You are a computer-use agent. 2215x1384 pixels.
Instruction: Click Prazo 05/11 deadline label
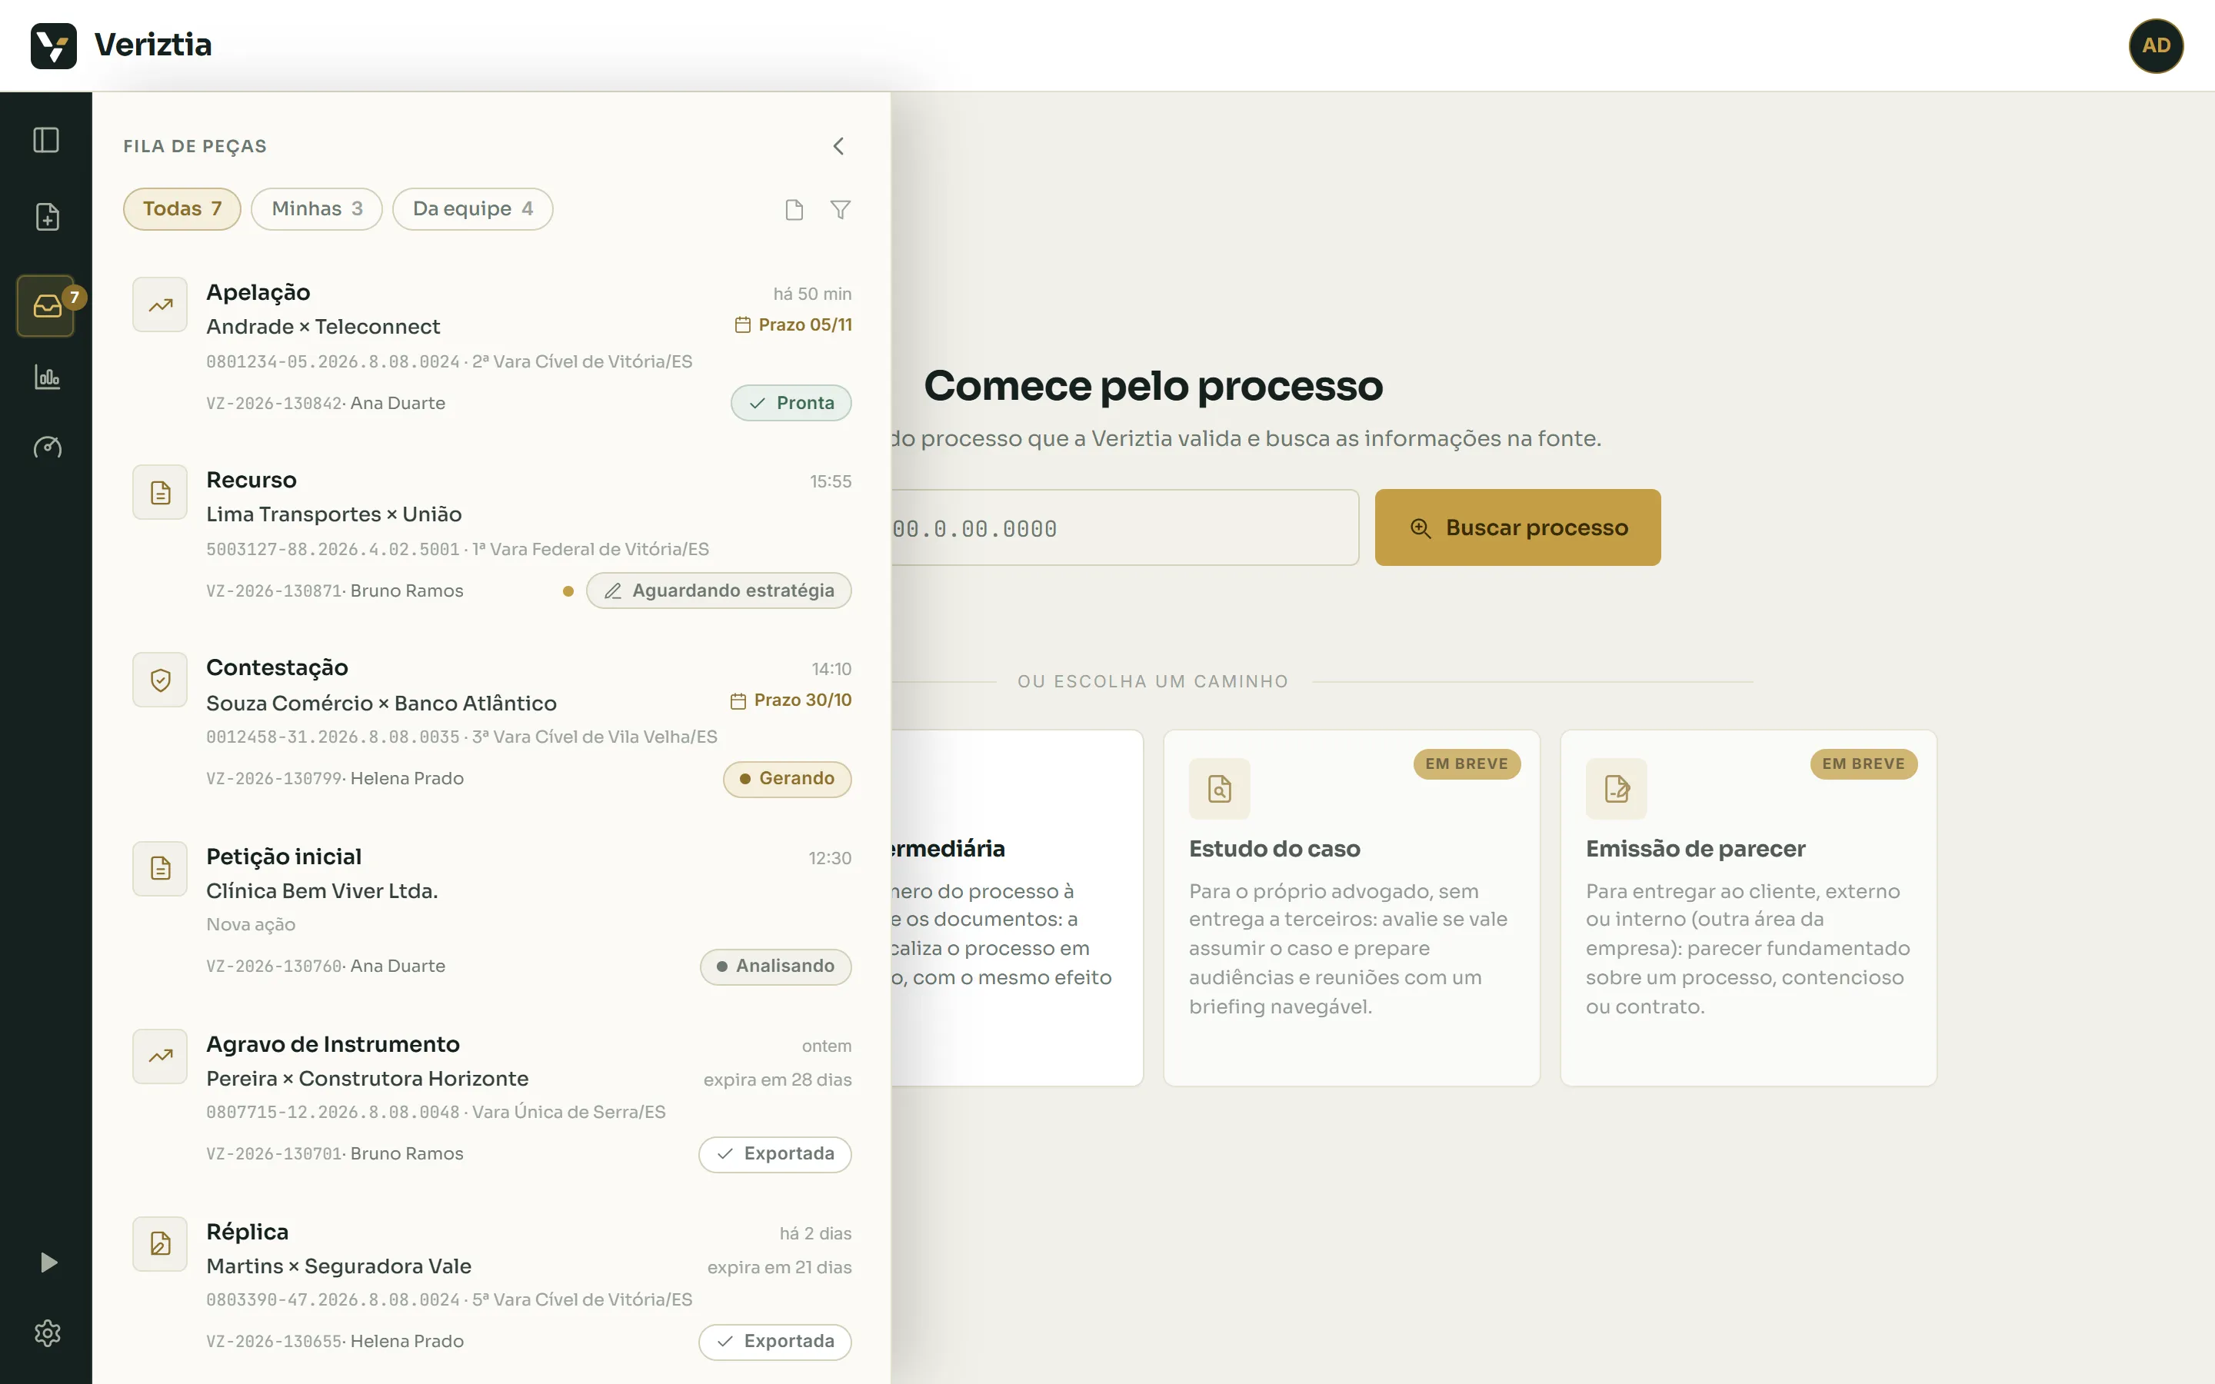click(794, 325)
